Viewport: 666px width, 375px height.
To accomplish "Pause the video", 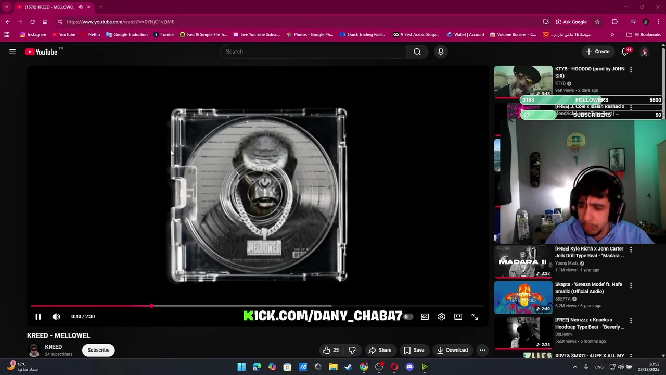I will click(38, 317).
